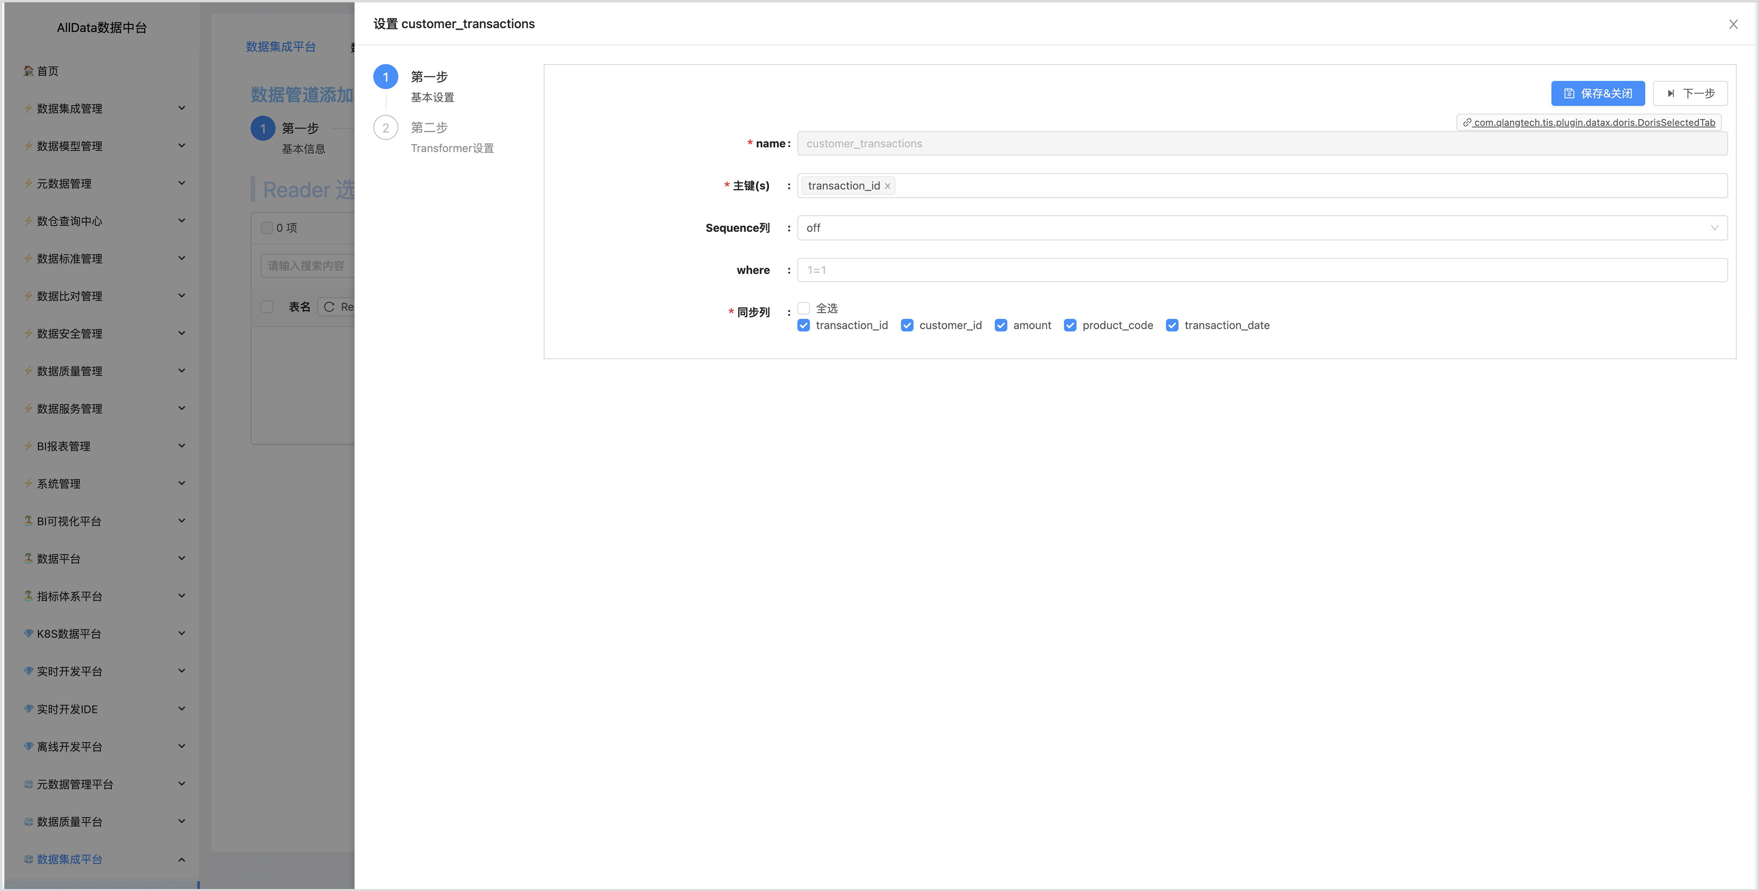Click the diamond icon next to K8S数据平台
The height and width of the screenshot is (891, 1759).
(x=28, y=634)
